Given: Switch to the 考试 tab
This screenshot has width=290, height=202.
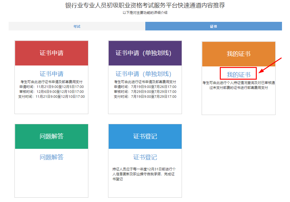Looking at the screenshot, I should click(x=77, y=26).
